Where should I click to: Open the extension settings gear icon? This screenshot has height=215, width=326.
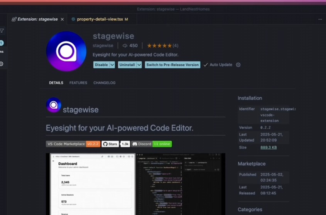coord(238,65)
